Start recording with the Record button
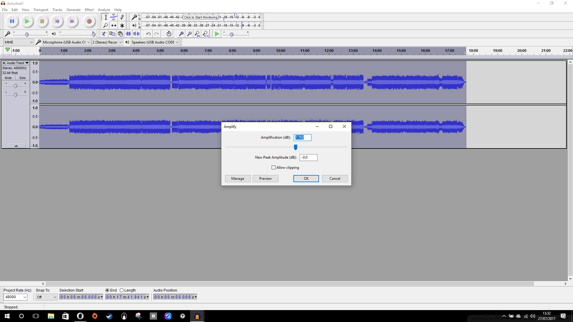The image size is (573, 322). pyautogui.click(x=89, y=21)
